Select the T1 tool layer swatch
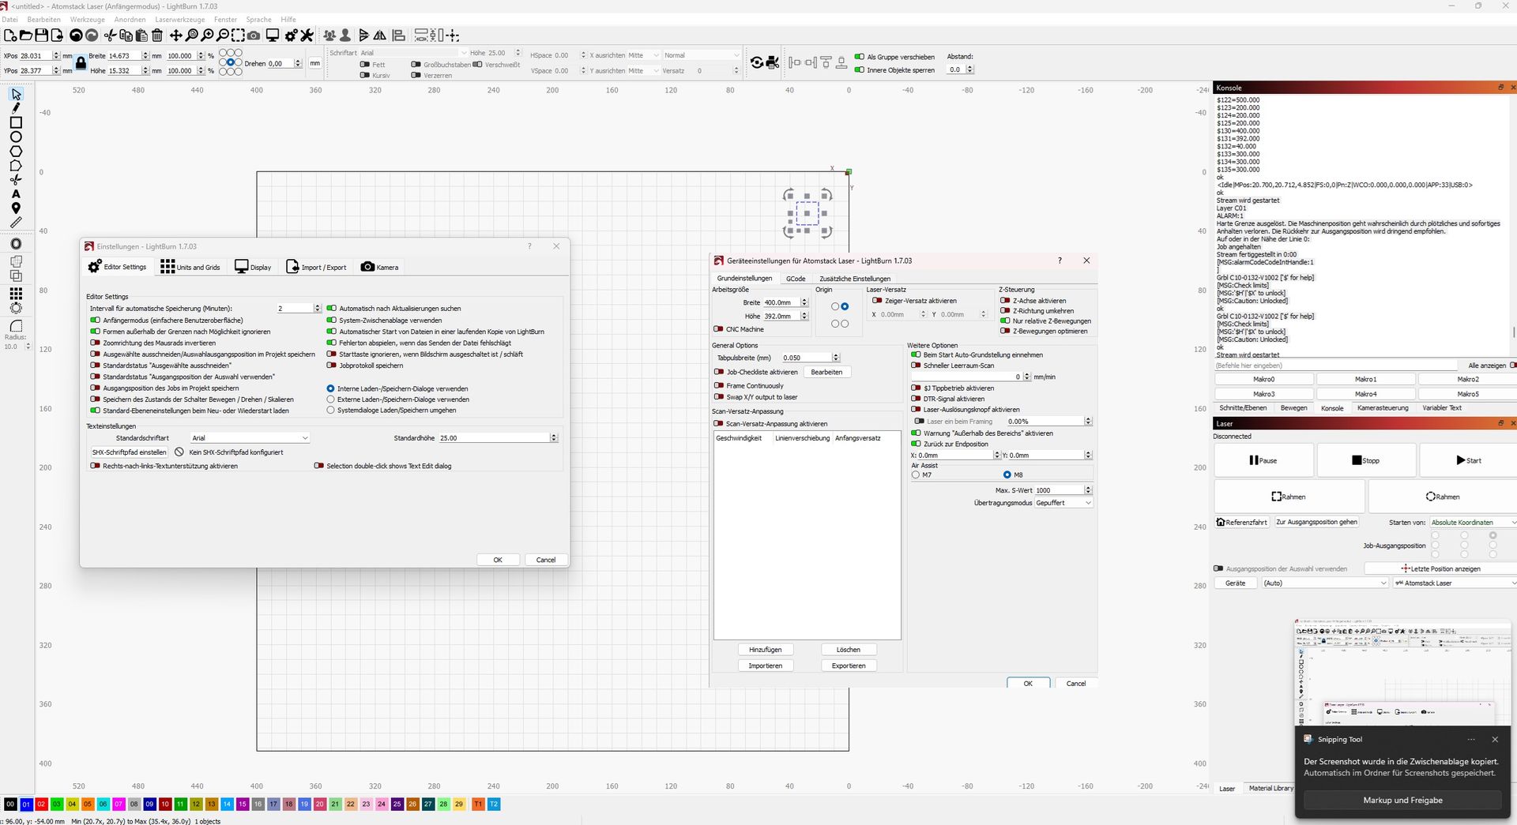 pos(478,804)
